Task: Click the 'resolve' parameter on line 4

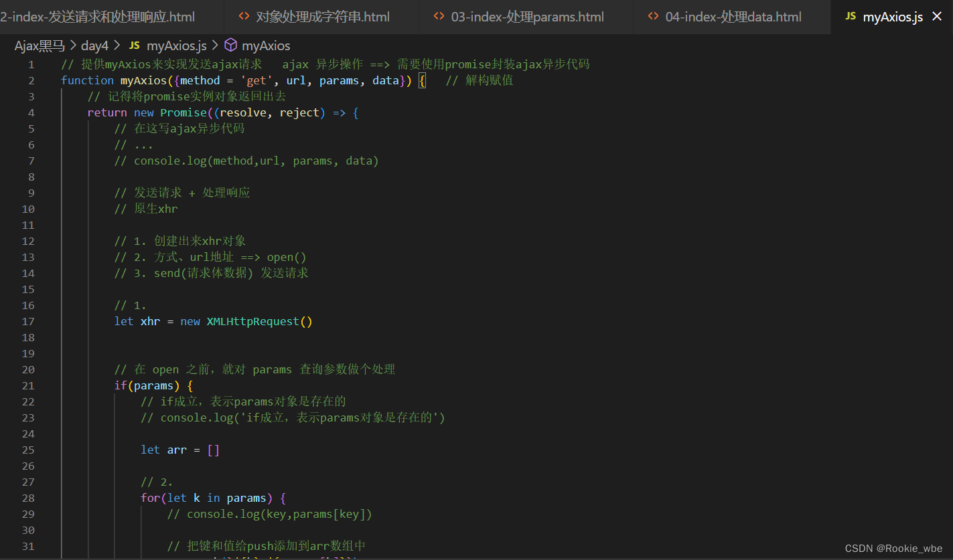Action: point(242,112)
